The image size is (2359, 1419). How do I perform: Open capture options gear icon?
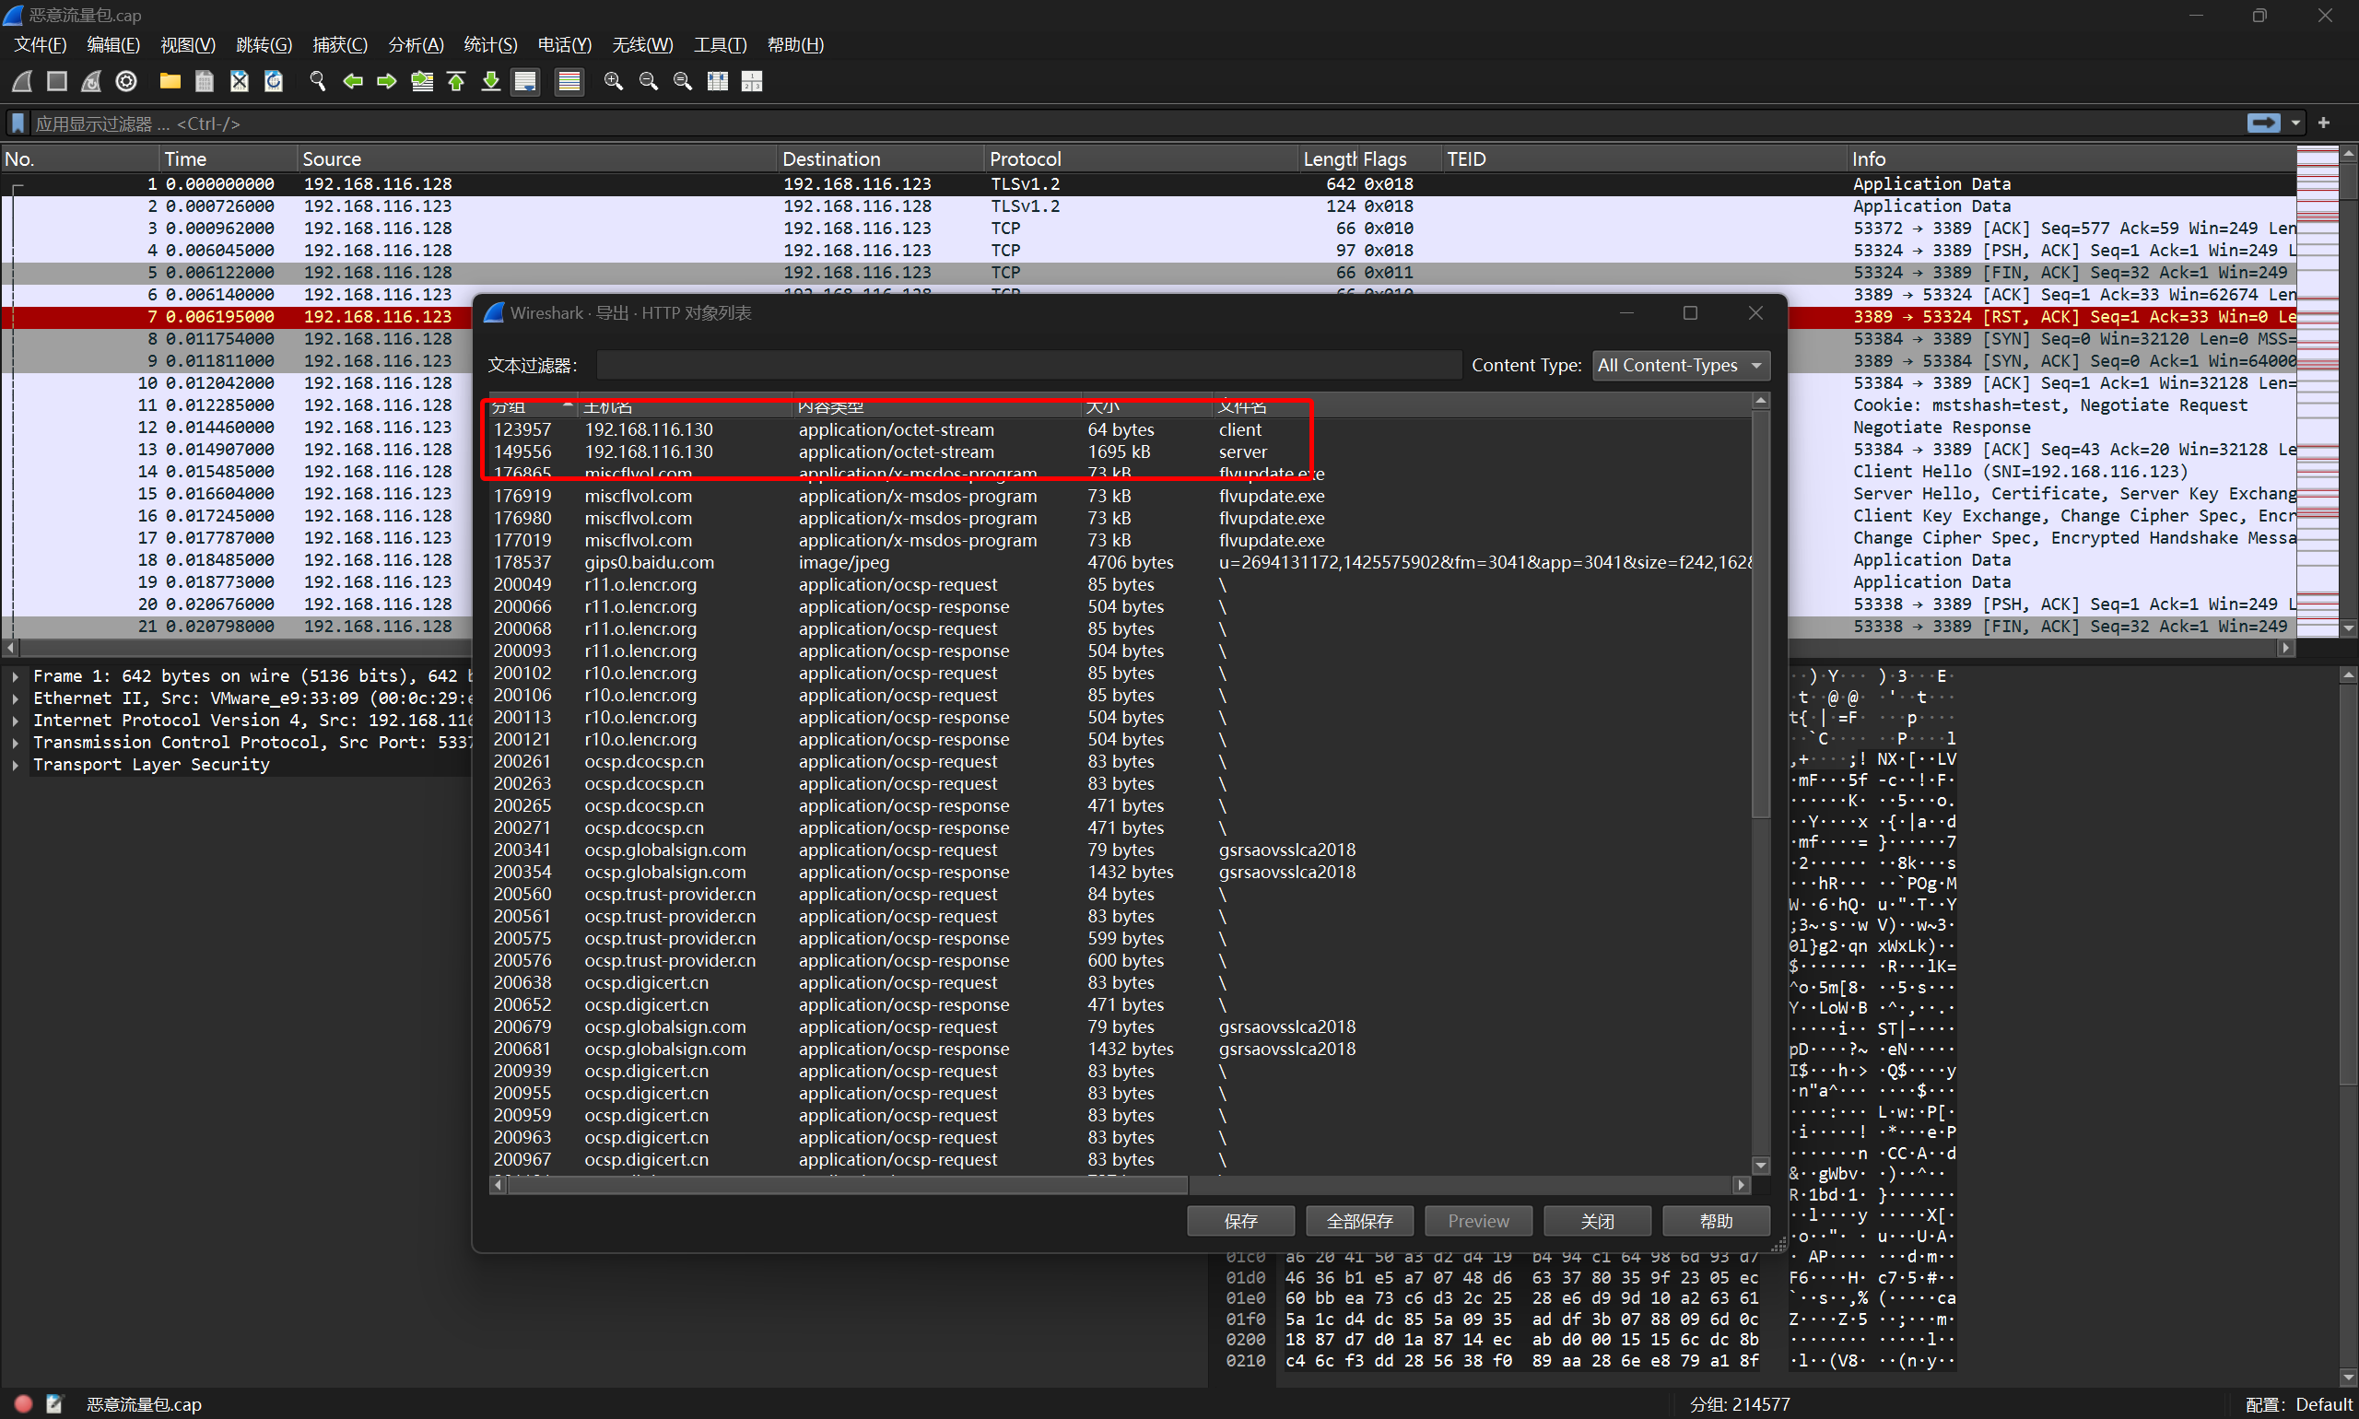click(x=126, y=81)
